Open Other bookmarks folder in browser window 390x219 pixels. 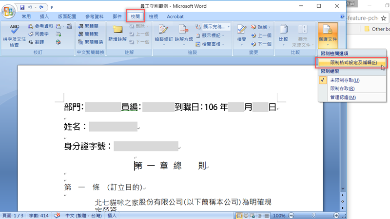click(x=377, y=29)
